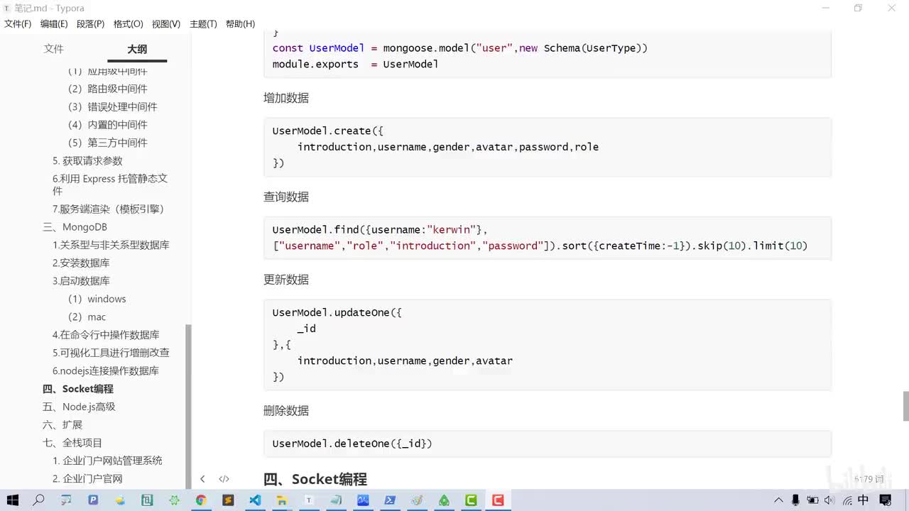Go to 1. 企业门户网站管理系统 in outline
This screenshot has width=909, height=511.
(x=107, y=461)
